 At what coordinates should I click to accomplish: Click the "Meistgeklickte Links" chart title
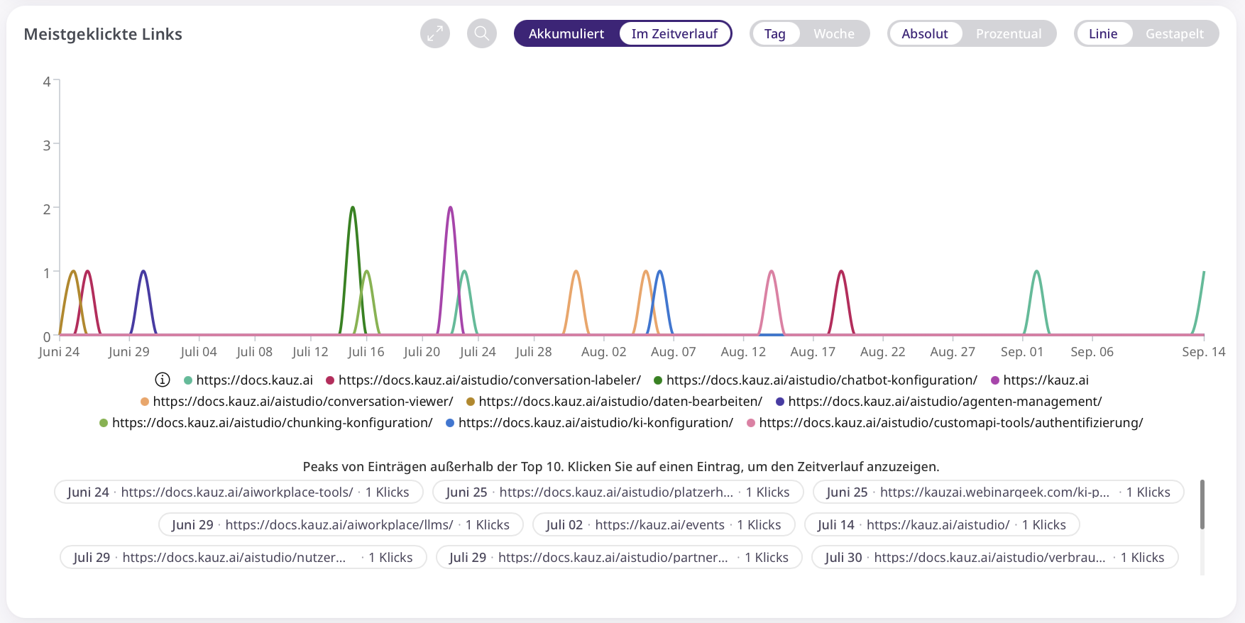click(103, 34)
